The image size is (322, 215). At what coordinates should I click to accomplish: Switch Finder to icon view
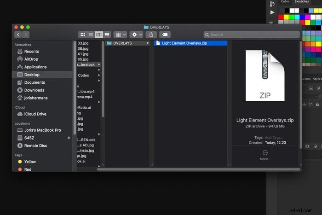82,35
